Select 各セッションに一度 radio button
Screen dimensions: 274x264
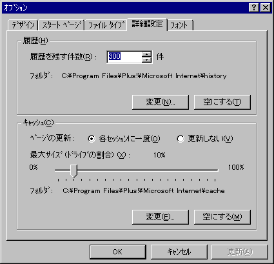pyautogui.click(x=92, y=139)
